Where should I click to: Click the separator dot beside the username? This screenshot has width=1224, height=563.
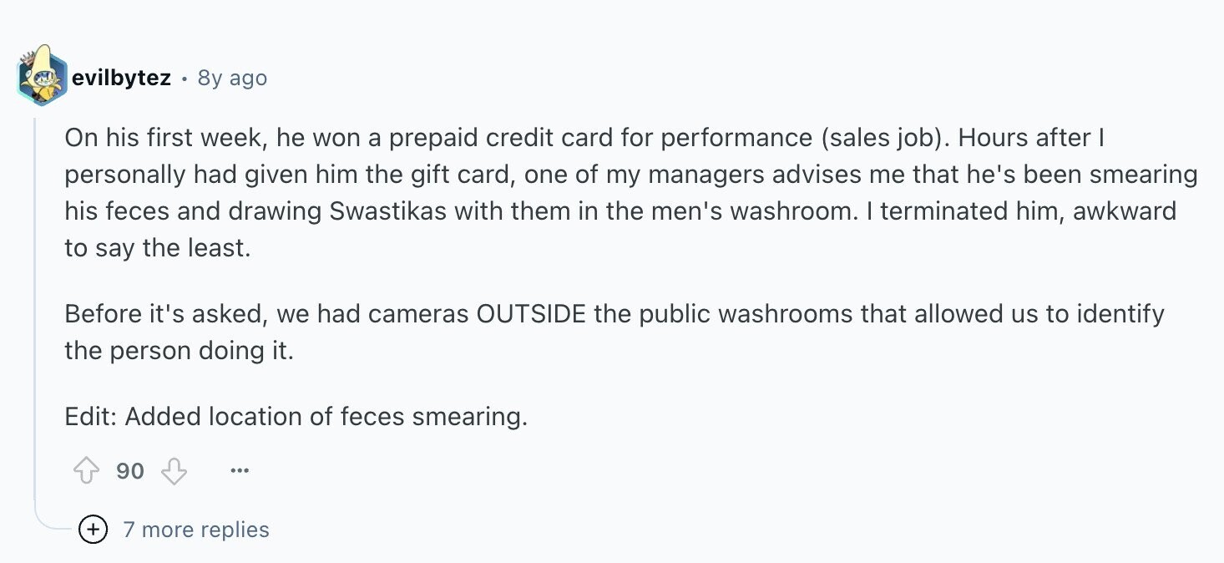click(x=184, y=79)
